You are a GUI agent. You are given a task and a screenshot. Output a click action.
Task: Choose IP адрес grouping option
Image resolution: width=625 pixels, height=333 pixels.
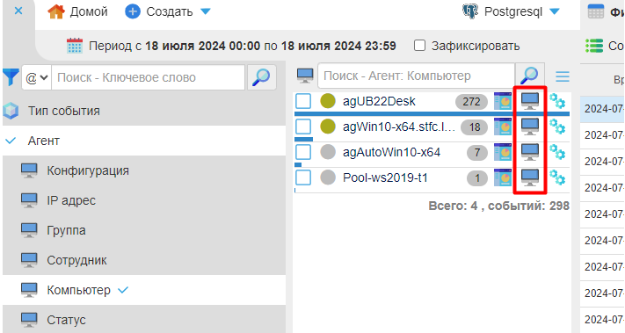144,200
